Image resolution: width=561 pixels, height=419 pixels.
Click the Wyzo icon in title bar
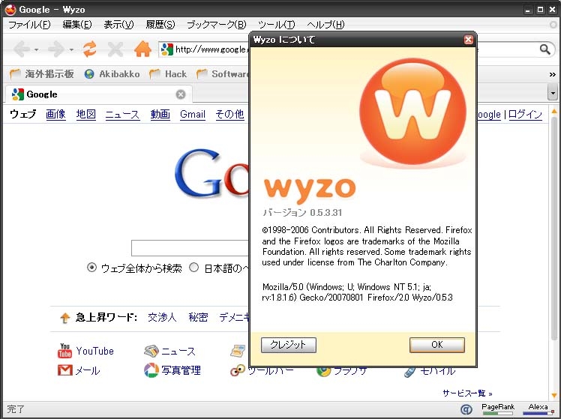pos(10,10)
